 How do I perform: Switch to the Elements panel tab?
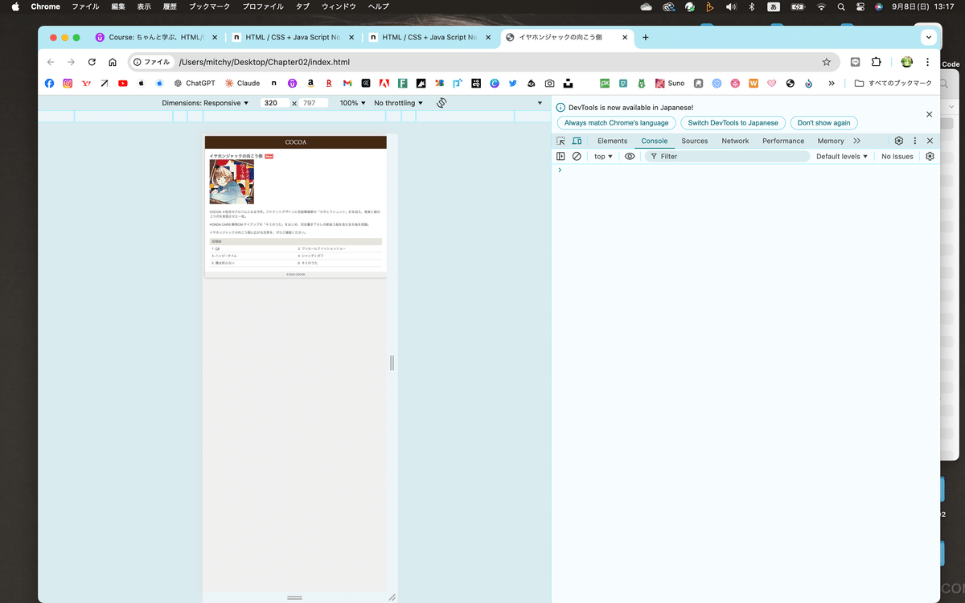point(612,141)
